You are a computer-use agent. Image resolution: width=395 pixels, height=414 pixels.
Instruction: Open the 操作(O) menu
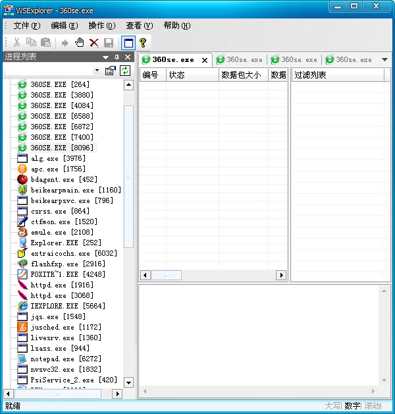click(x=101, y=26)
